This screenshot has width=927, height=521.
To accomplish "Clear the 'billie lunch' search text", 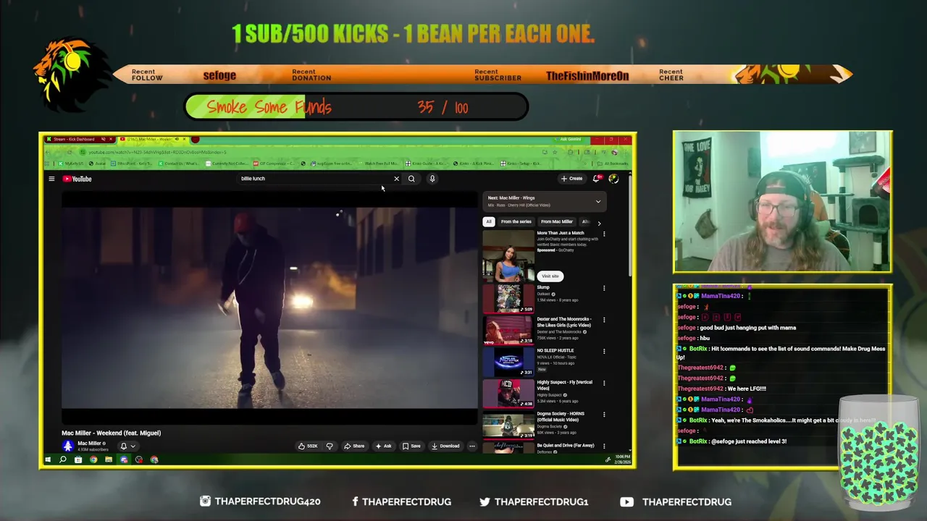I will [396, 179].
